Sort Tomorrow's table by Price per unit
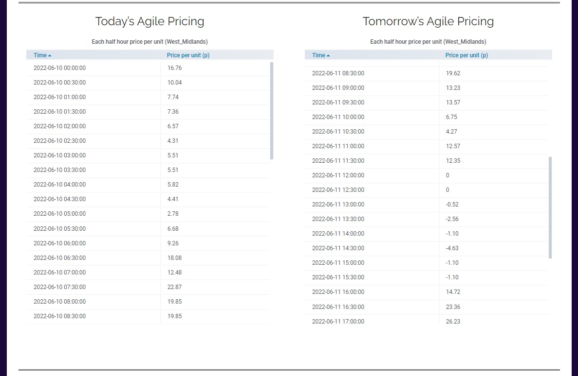The image size is (578, 376). 466,55
